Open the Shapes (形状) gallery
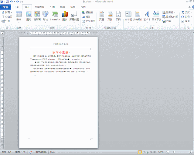Screen dimensions: 194x155 [46, 17]
